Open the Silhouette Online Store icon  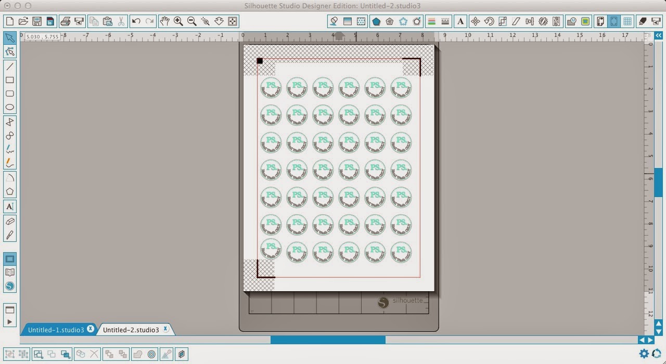pyautogui.click(x=9, y=286)
